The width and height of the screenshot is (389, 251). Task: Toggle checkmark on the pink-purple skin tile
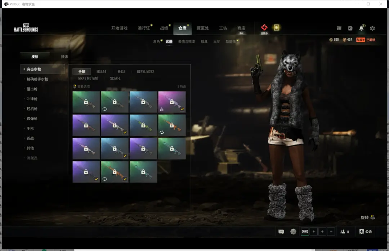click(182, 109)
